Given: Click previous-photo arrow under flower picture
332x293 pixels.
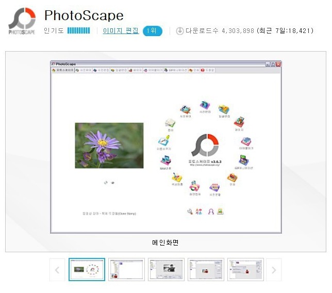Looking at the screenshot, I should click(x=106, y=183).
